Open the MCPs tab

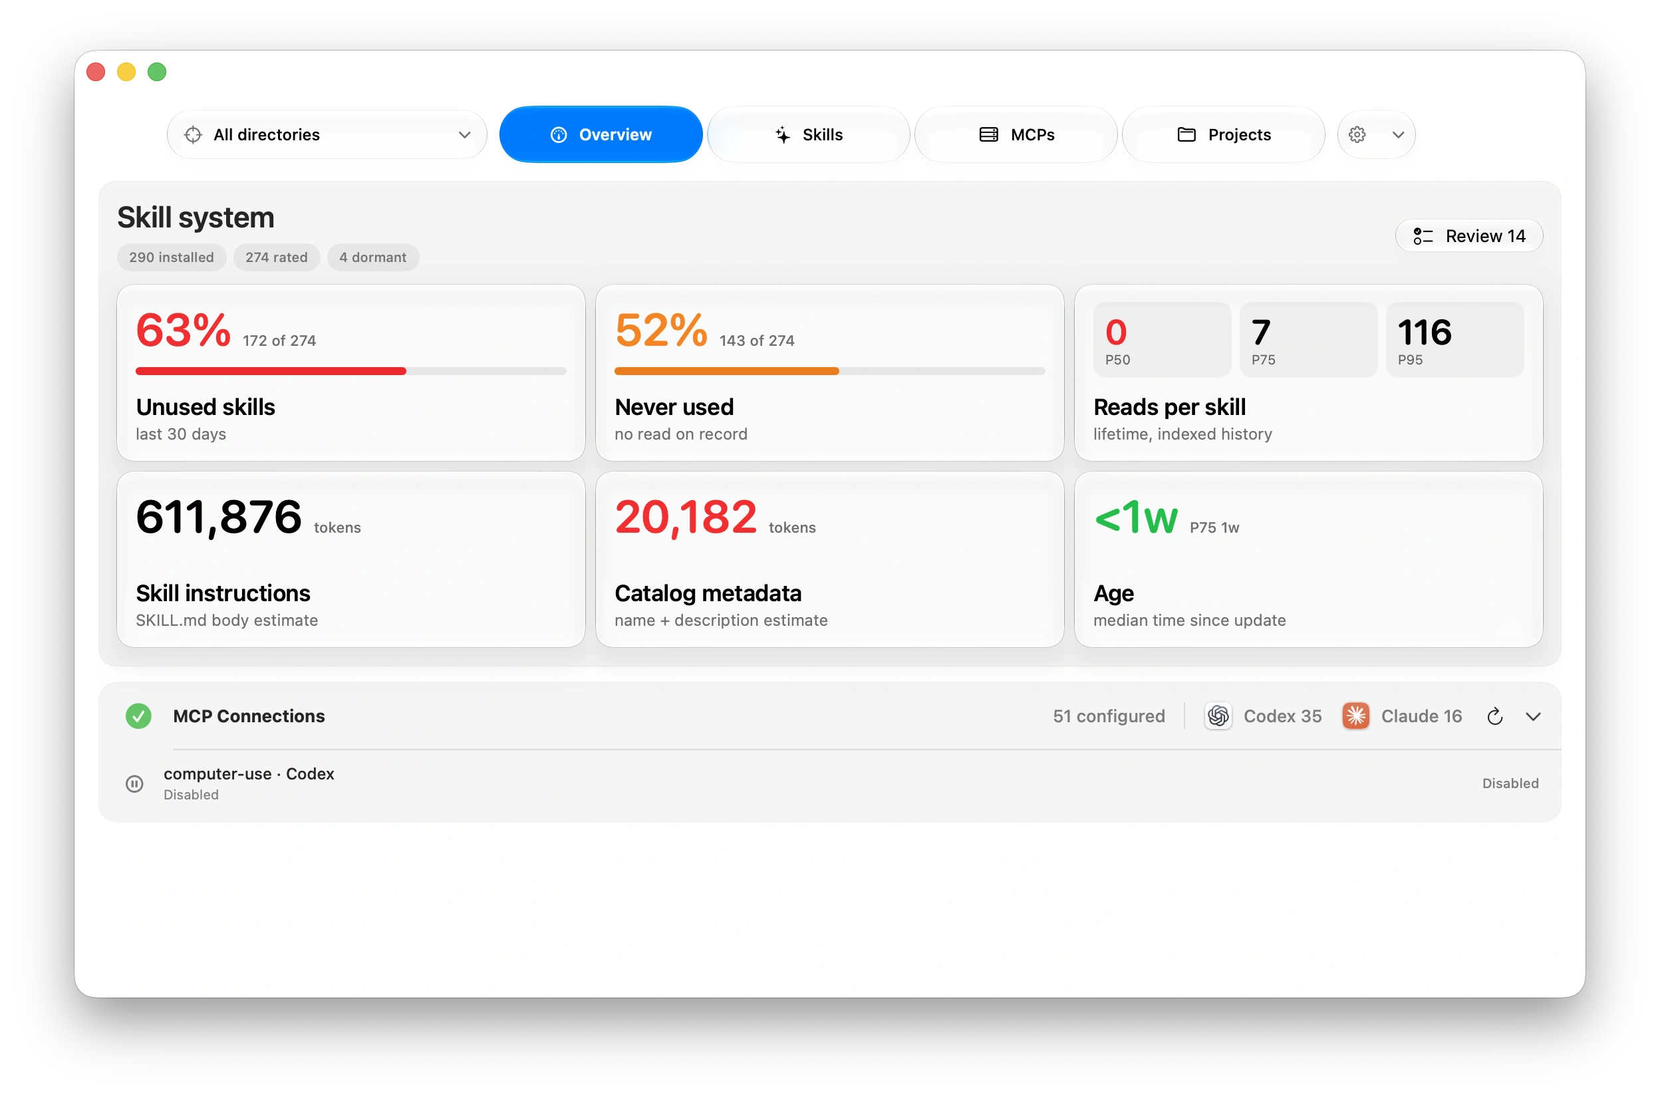pos(1016,134)
